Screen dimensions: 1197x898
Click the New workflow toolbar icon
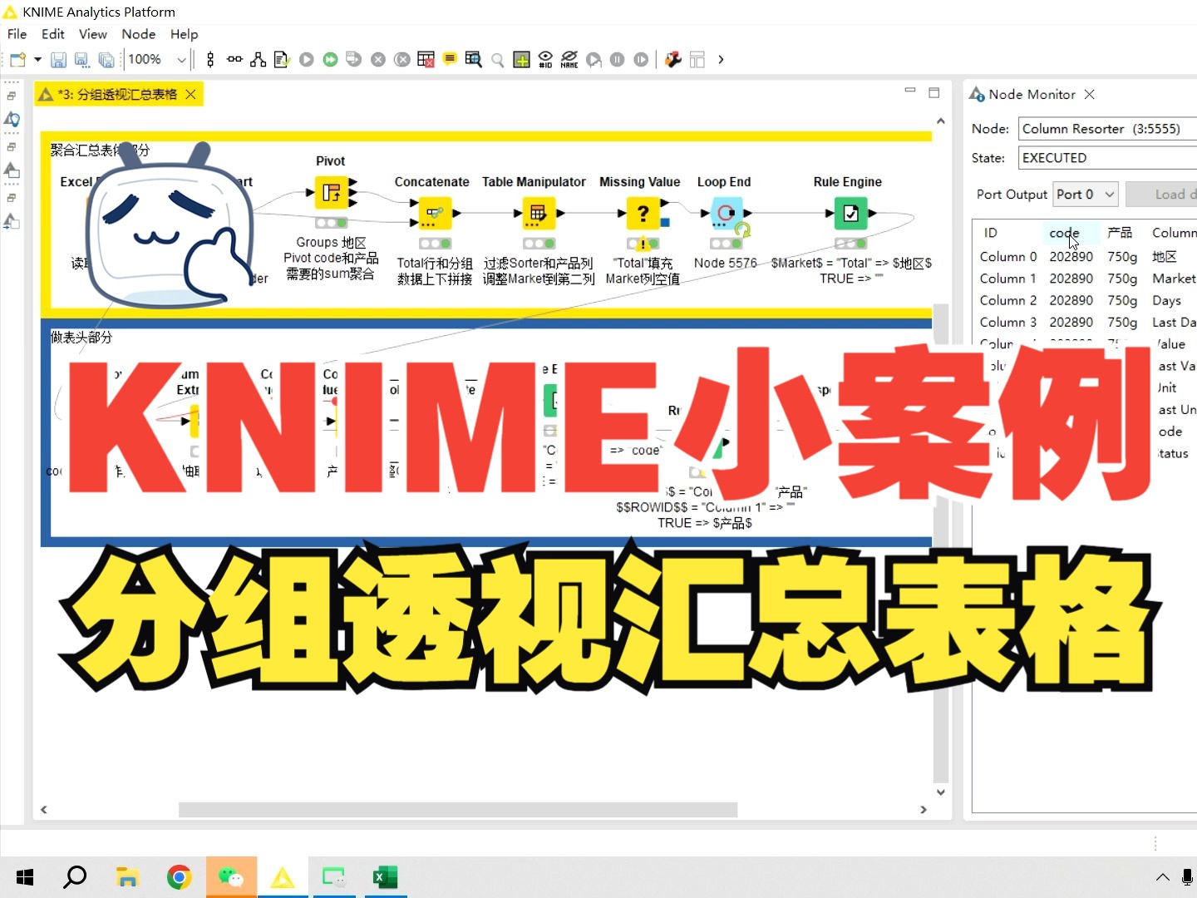pos(18,60)
